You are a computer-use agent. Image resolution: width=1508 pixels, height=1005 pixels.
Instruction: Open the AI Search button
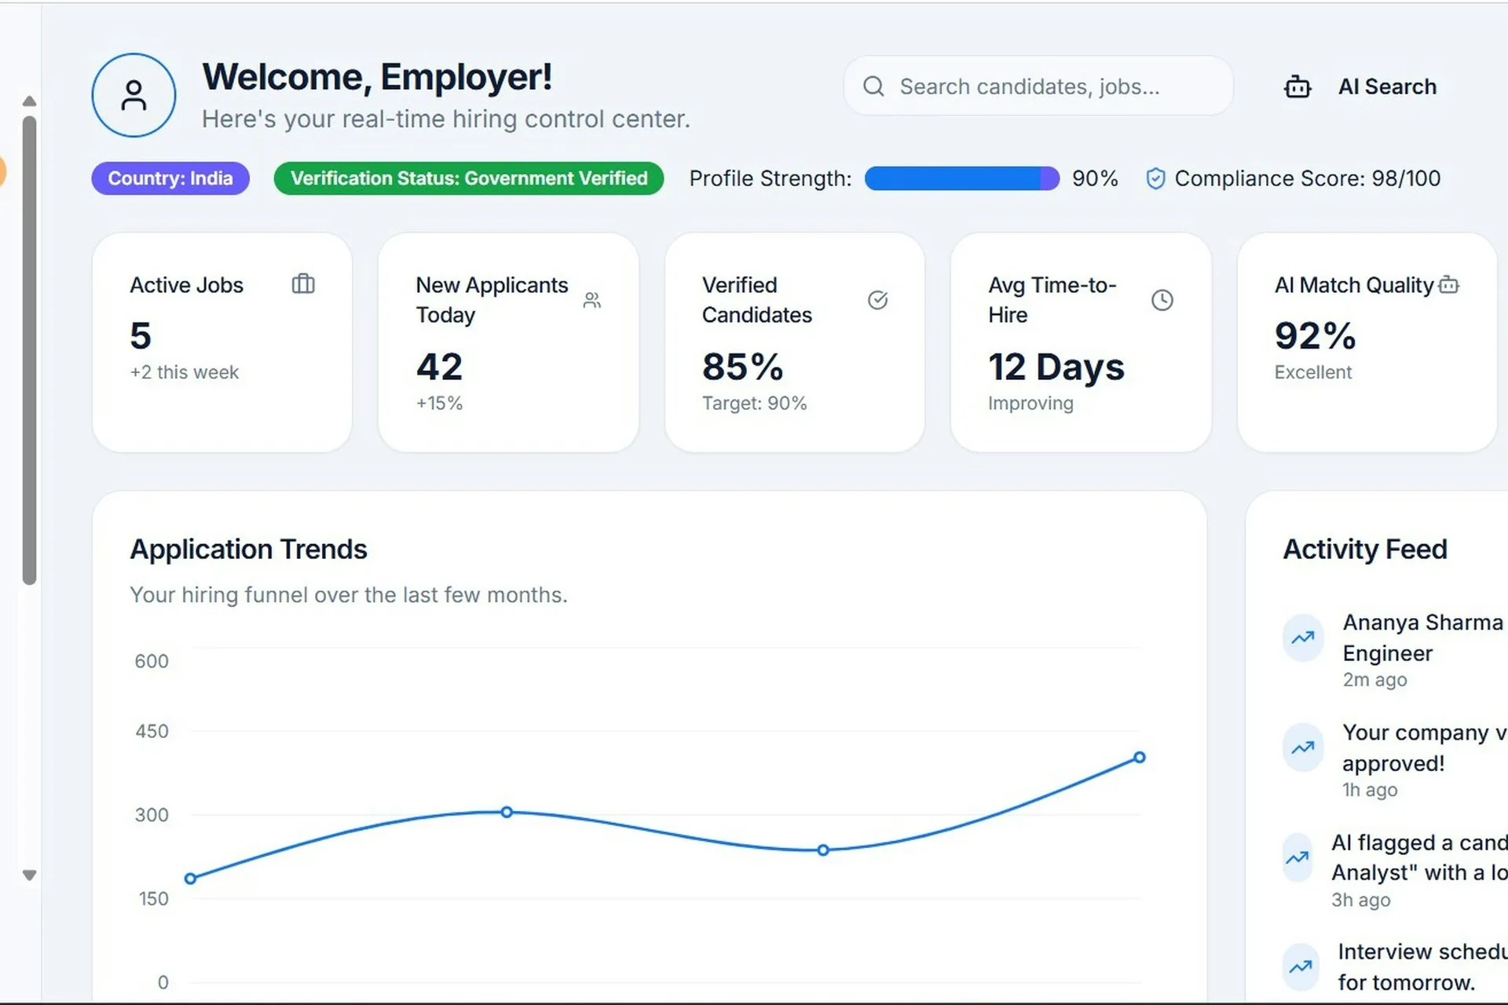pos(1386,86)
